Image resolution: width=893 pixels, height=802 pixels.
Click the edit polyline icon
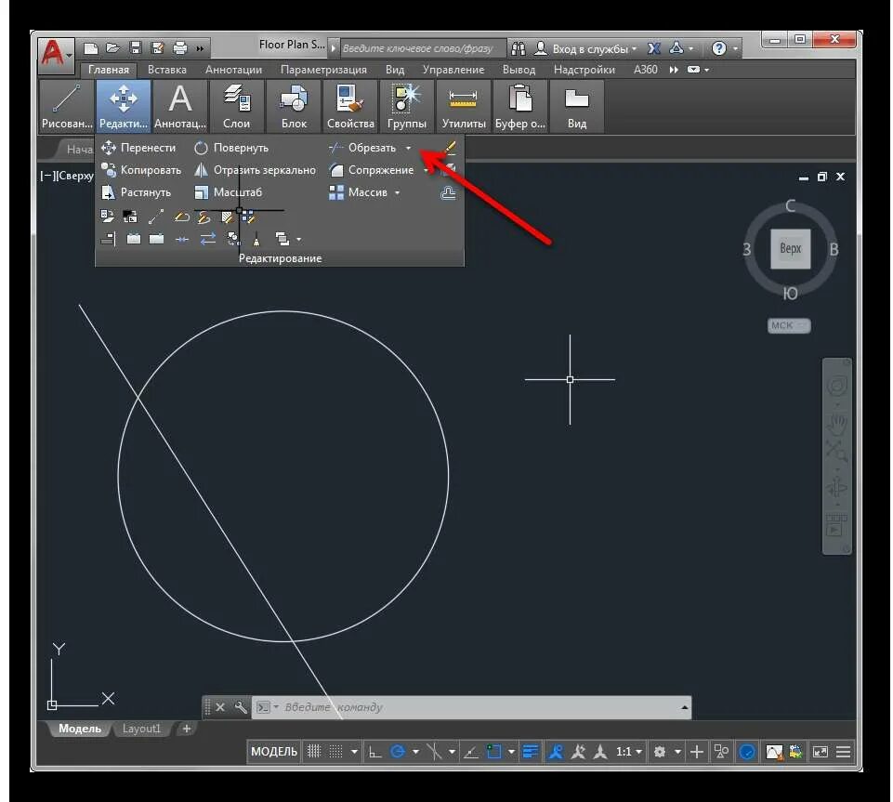(x=181, y=217)
